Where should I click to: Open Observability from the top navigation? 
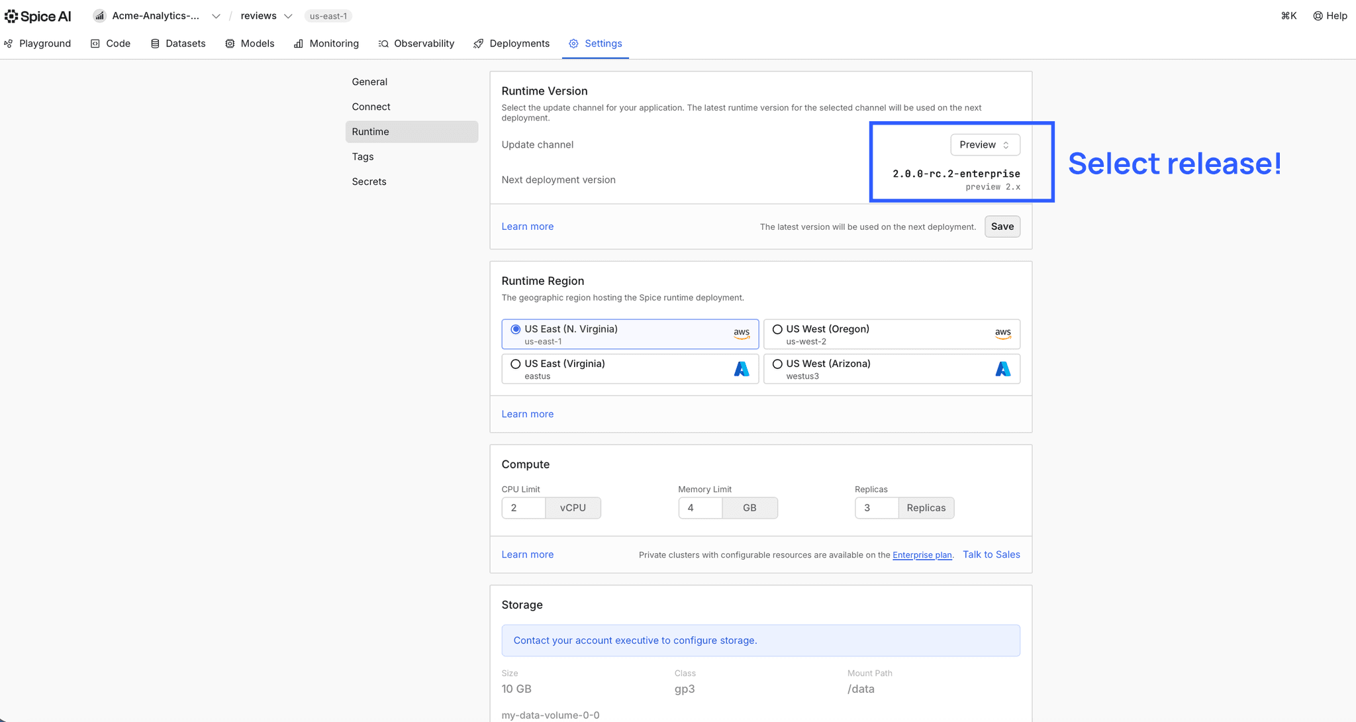coord(416,43)
